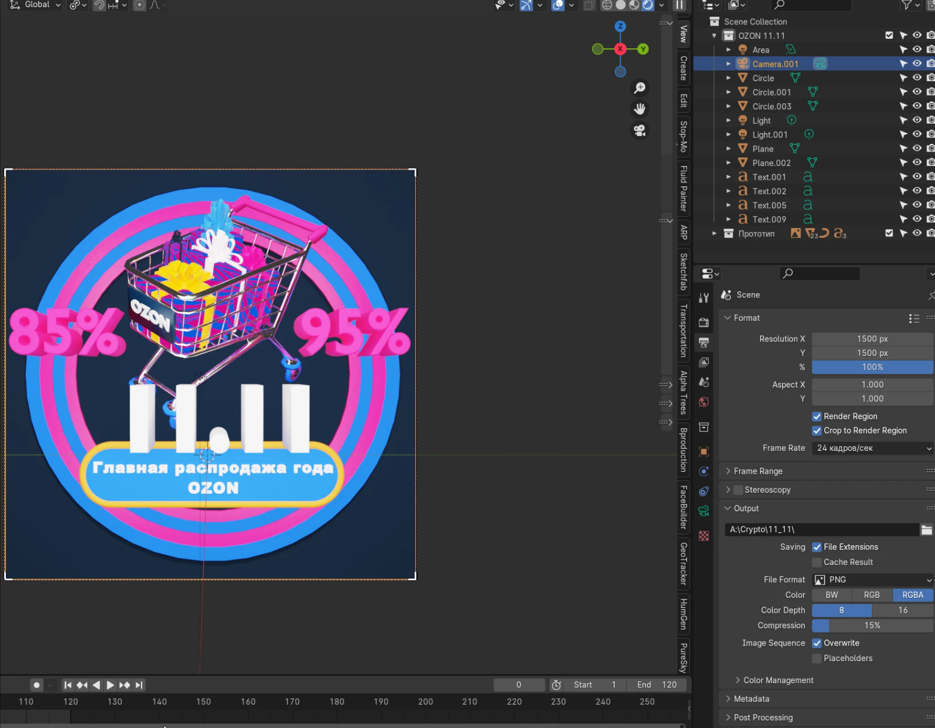Open the World properties tab icon
The height and width of the screenshot is (728, 935).
704,402
